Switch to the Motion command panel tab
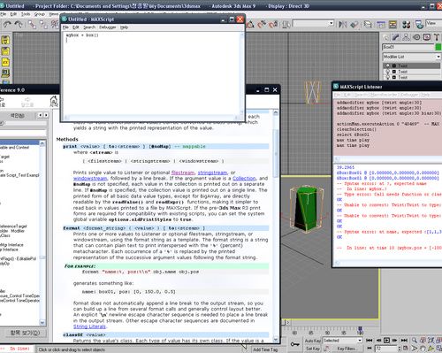Image resolution: width=442 pixels, height=353 pixels. (416, 37)
